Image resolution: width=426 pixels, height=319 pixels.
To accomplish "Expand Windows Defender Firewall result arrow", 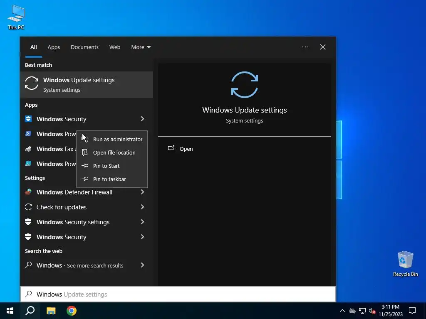I will click(x=142, y=192).
